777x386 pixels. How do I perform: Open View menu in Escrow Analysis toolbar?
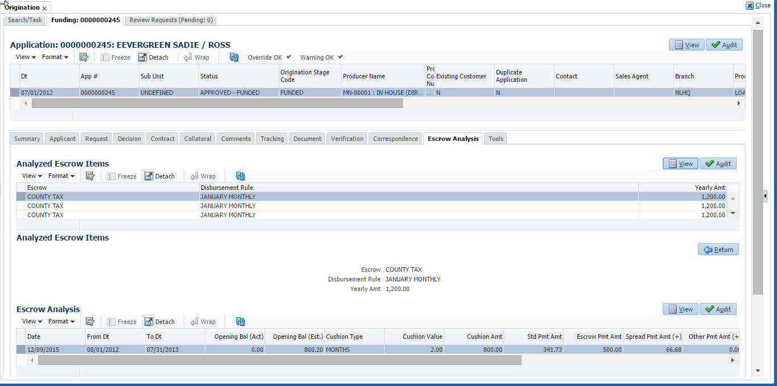tap(32, 322)
